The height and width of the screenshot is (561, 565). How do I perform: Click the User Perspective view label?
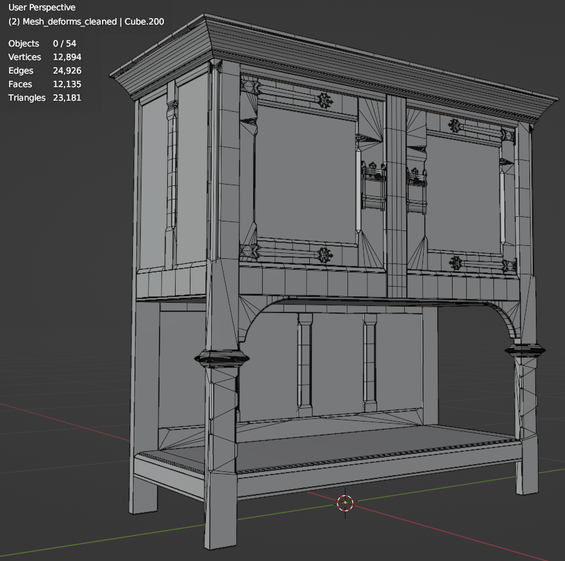click(42, 8)
